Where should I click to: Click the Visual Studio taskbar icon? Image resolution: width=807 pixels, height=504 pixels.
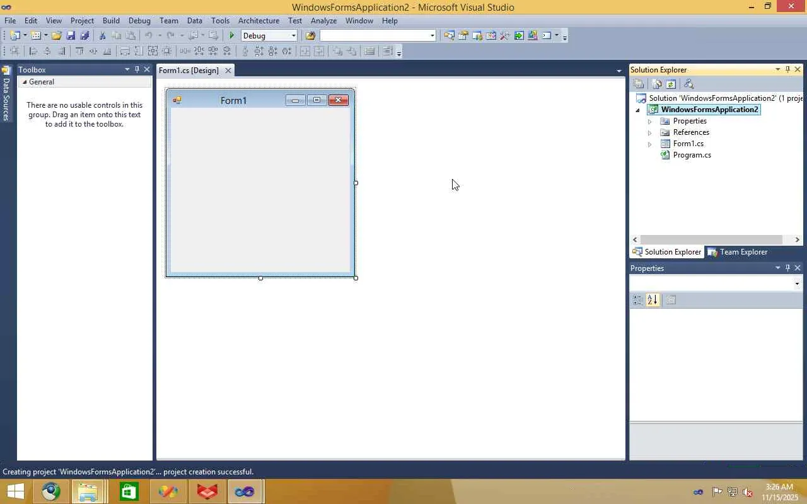point(244,491)
